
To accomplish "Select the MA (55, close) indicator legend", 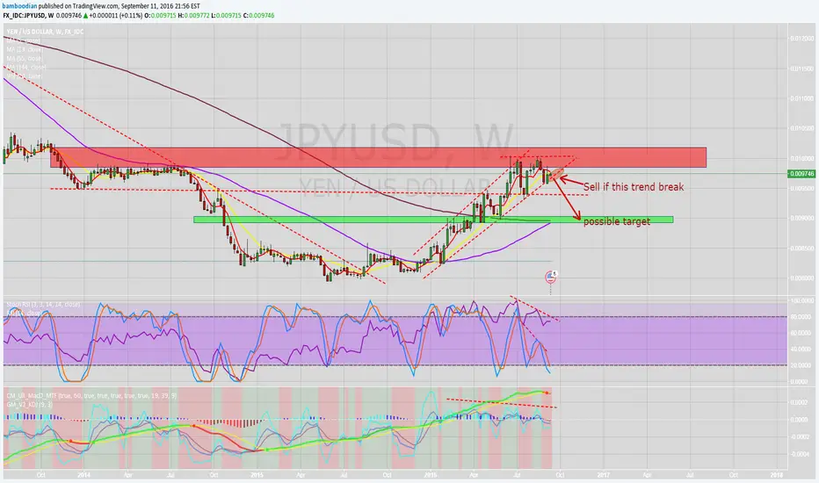I will point(25,59).
